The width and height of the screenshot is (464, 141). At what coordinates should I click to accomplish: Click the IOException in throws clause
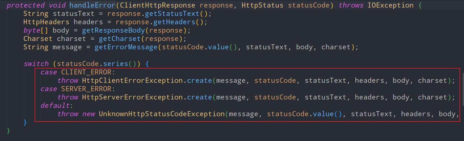point(390,5)
